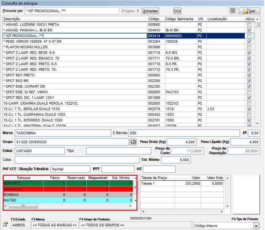The image size is (265, 230).
Task: Click the Est. Mínimo field 0,000
Action: 176,160
